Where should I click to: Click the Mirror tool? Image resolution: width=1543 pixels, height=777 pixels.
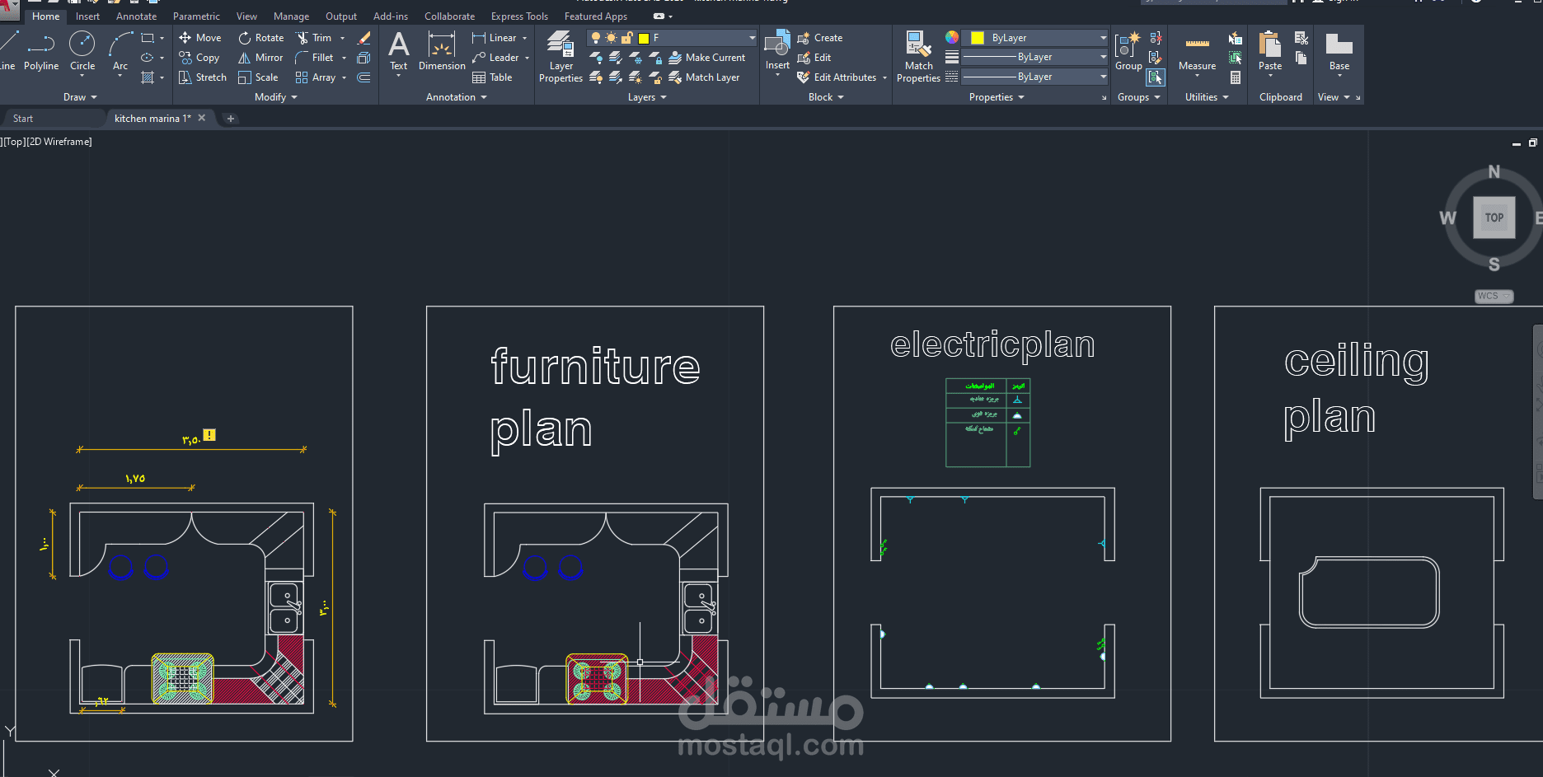tap(260, 58)
